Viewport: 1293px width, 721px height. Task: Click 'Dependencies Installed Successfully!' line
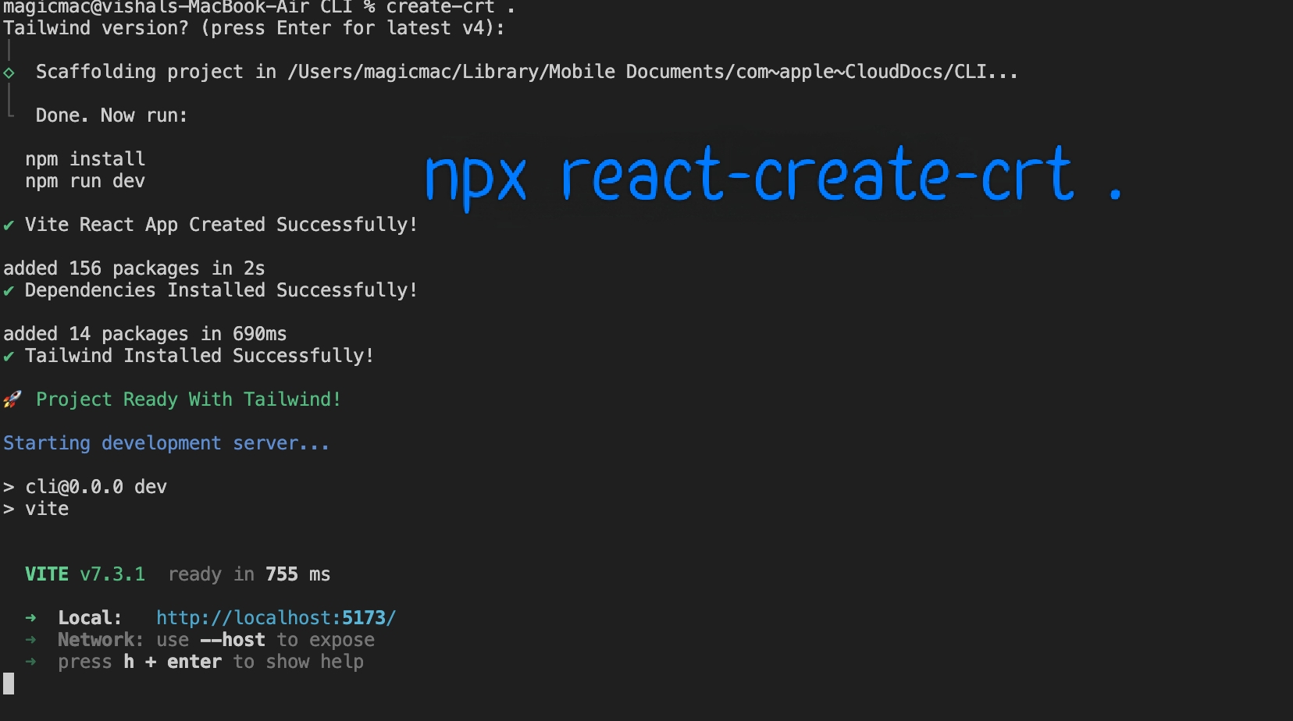(x=221, y=290)
